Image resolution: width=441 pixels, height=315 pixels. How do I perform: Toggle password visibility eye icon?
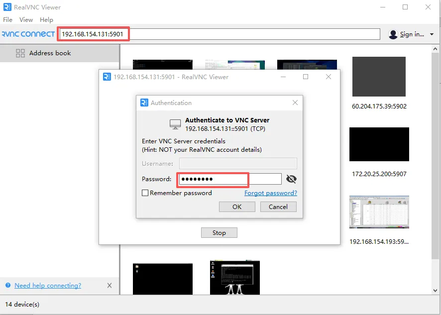291,179
